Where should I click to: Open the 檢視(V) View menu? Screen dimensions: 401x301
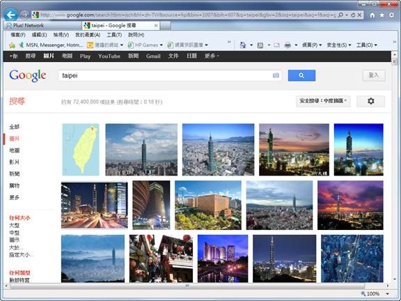(x=61, y=35)
